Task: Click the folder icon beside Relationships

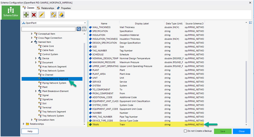Action: point(27,124)
